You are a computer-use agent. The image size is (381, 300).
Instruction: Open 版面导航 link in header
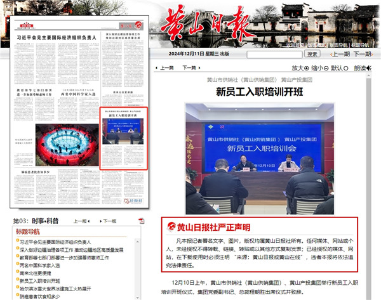tap(338, 45)
